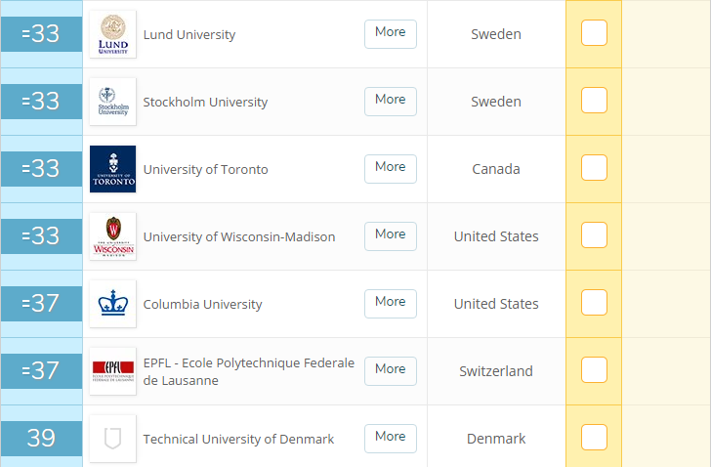
Task: Check the compare box for University of Toronto
Action: [594, 168]
